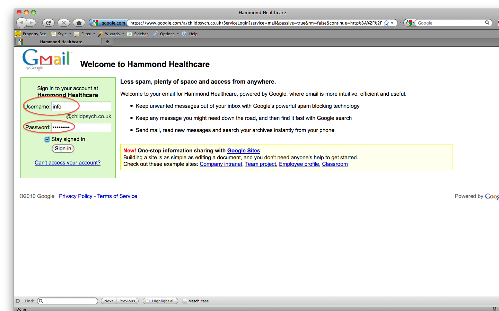Bookmark this page with the star icon
The image size is (499, 311).
coord(386,23)
